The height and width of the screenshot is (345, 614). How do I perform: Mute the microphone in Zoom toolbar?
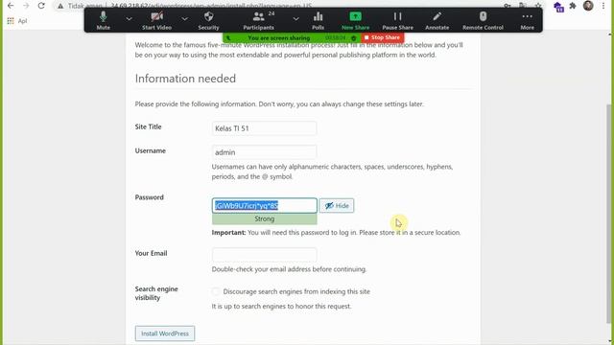(x=103, y=20)
